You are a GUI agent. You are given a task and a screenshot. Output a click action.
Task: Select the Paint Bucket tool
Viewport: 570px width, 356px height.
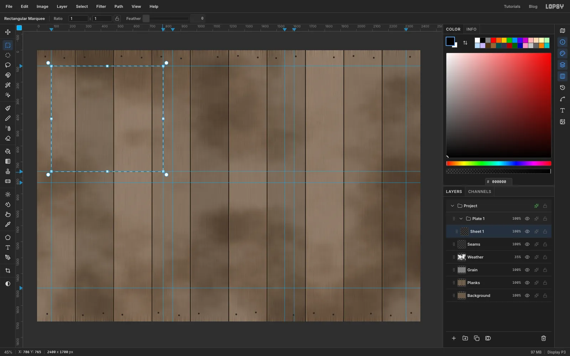(8, 151)
